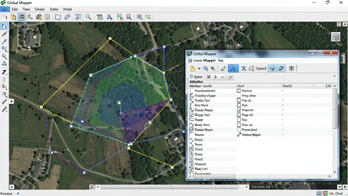The image size is (348, 196).
Task: Activate the diagonal ruler tool at left toolbar bottom
Action: tap(4, 109)
